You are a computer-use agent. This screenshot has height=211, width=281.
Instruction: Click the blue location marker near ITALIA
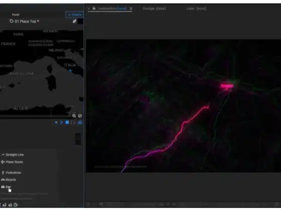point(70,71)
